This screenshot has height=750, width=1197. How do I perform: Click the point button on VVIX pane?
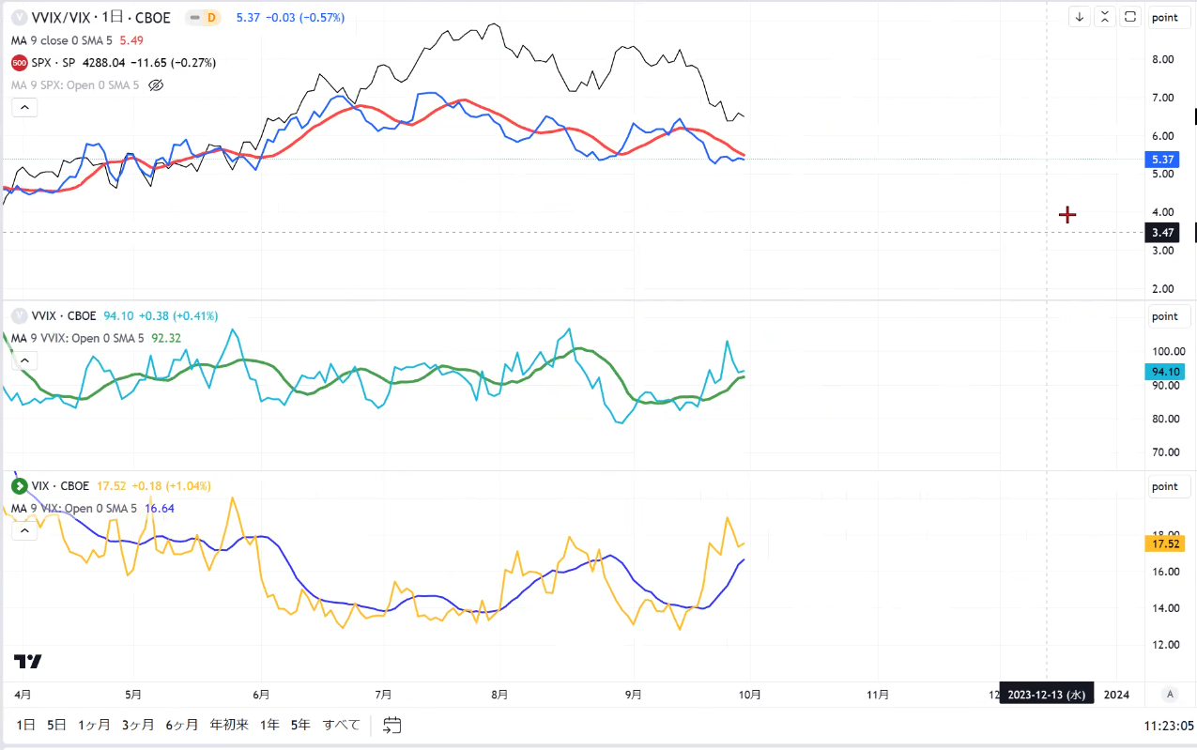tap(1164, 316)
